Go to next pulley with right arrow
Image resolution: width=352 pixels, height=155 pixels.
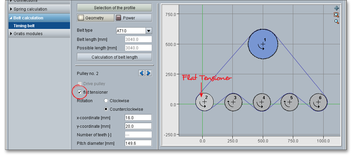pyautogui.click(x=148, y=73)
